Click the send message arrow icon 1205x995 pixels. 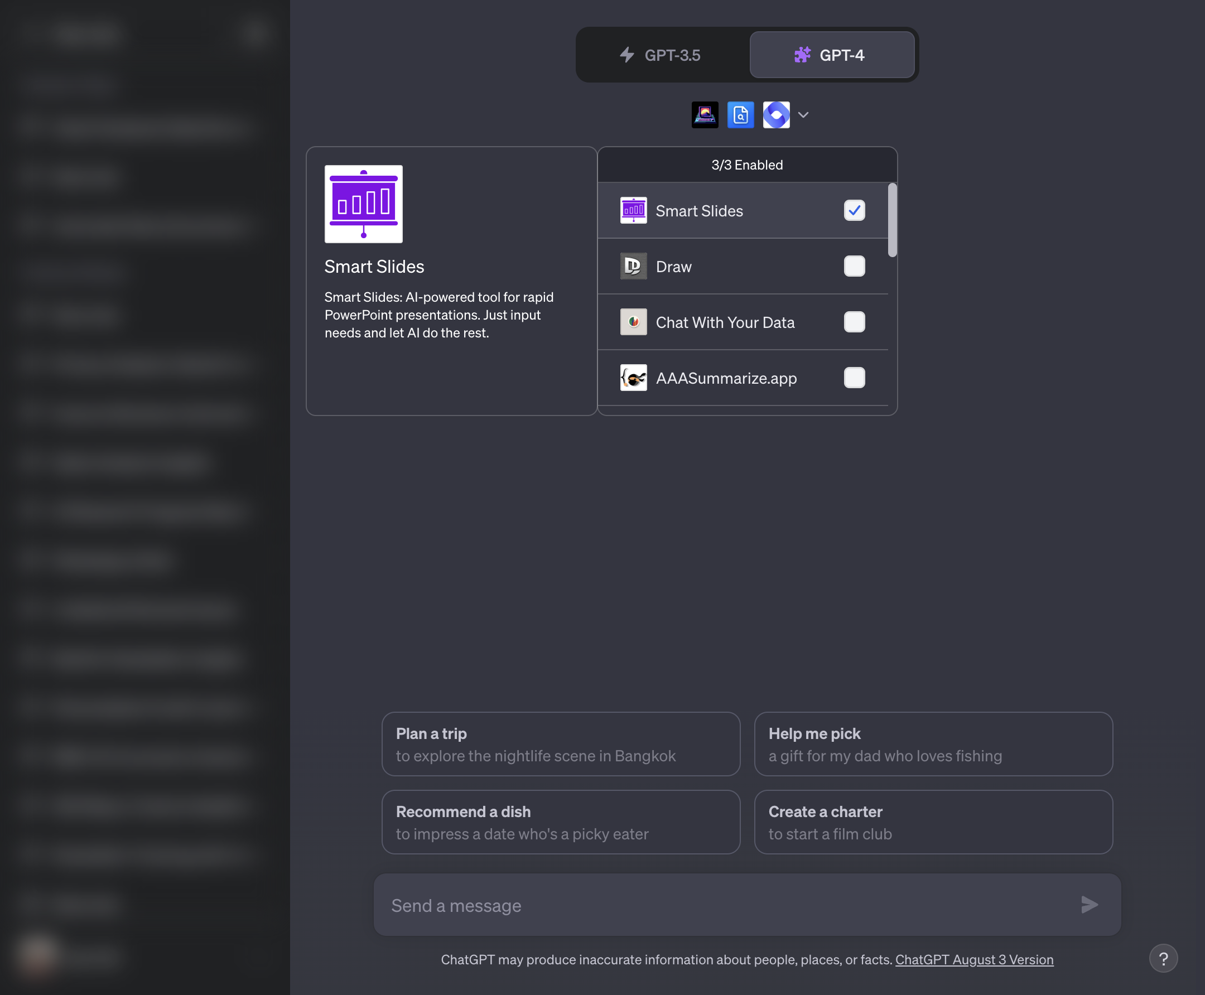click(1088, 905)
